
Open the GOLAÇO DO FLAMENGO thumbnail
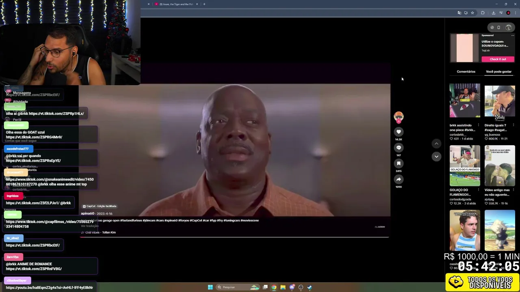click(x=465, y=166)
